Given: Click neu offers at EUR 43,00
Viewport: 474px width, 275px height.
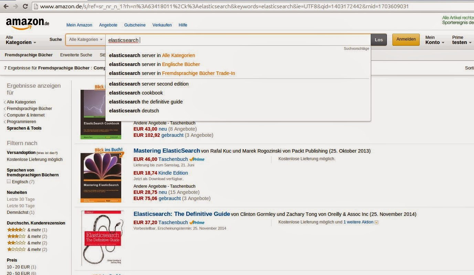Looking at the screenshot, I should point(163,129).
